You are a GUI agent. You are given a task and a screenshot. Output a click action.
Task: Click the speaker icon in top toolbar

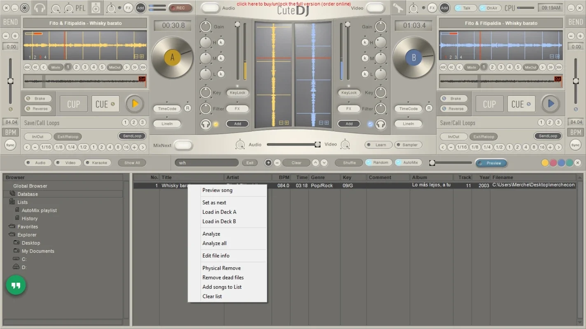[96, 8]
